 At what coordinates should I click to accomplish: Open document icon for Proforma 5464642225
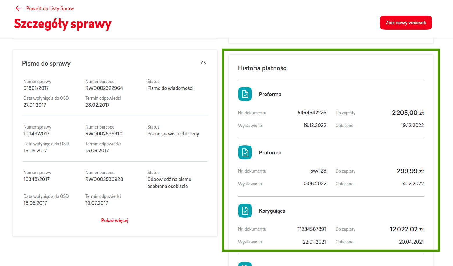[x=245, y=94]
